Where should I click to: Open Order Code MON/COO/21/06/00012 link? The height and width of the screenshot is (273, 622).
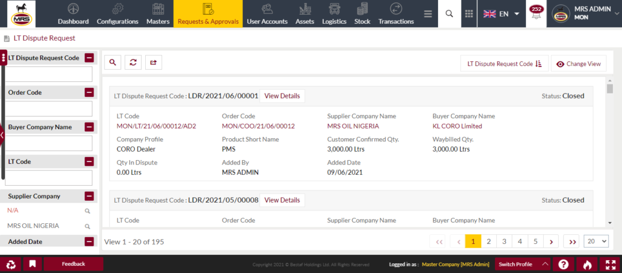[258, 126]
